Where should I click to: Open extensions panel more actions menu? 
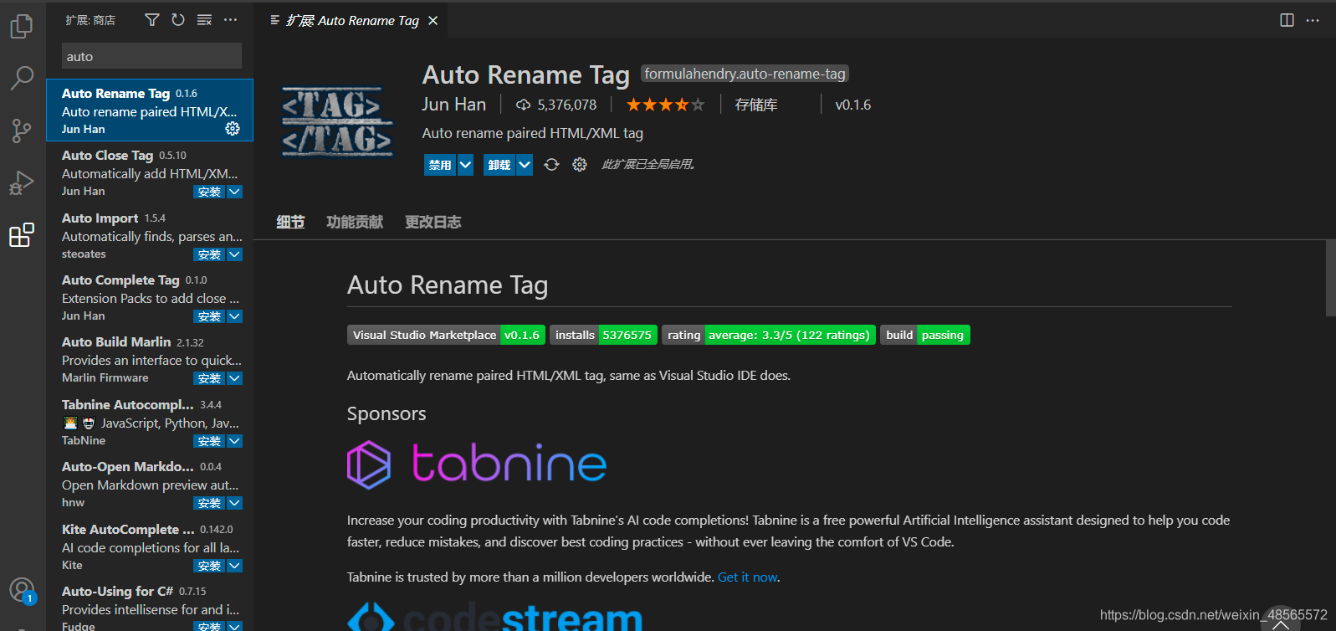pyautogui.click(x=231, y=20)
